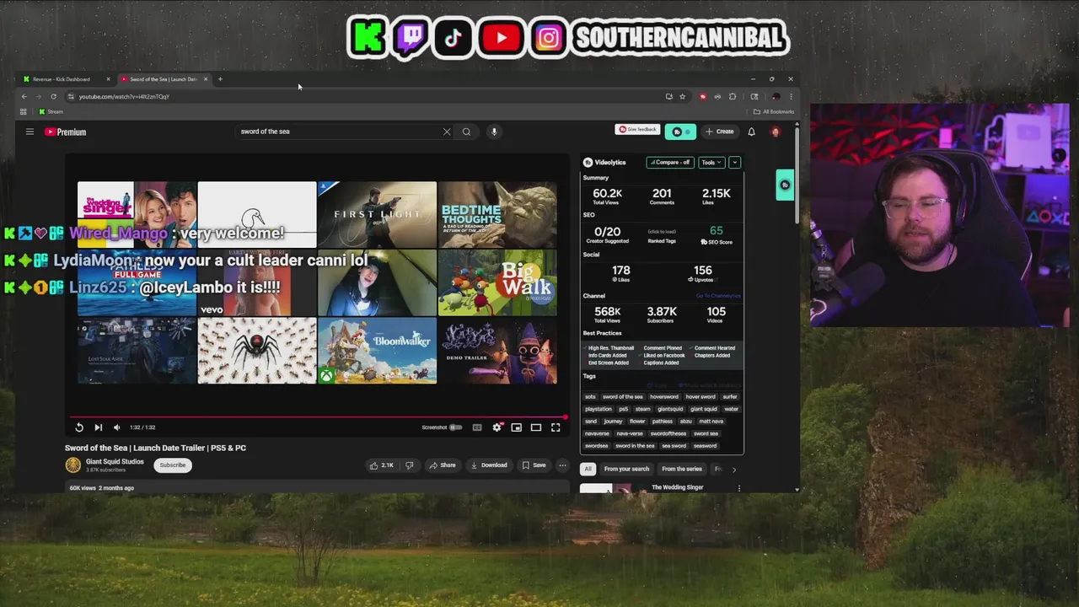This screenshot has width=1079, height=607.
Task: Toggle the Compare - off button in Videolytics
Action: point(669,162)
